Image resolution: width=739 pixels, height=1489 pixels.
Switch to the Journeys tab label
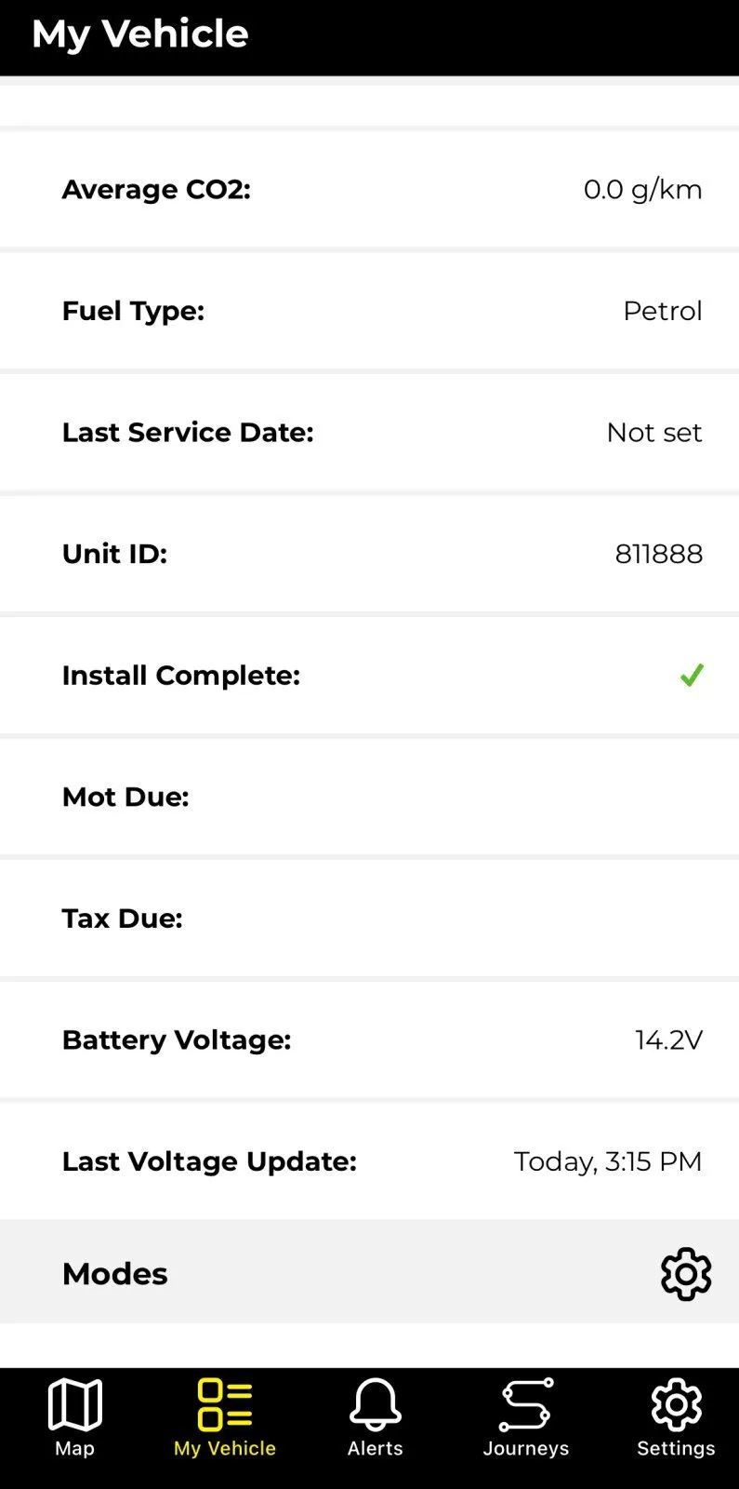(x=526, y=1448)
